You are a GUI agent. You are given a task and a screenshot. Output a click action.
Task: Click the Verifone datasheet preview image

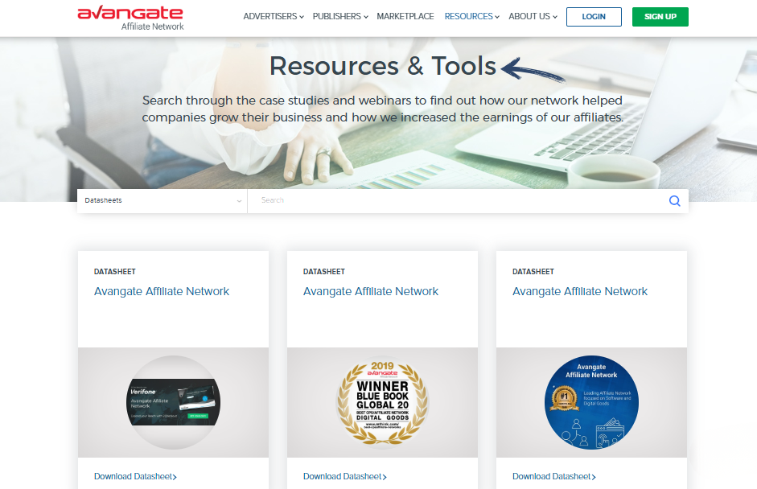172,401
